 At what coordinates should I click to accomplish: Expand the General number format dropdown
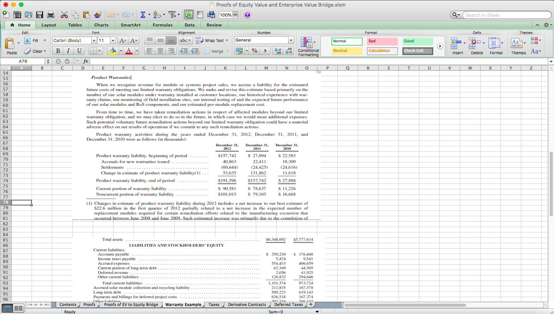[291, 40]
